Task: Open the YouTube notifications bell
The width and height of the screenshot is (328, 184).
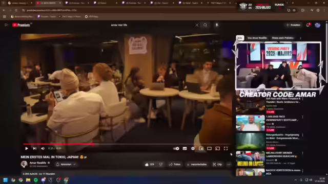Action: (x=307, y=25)
